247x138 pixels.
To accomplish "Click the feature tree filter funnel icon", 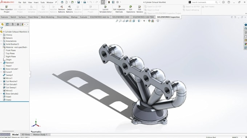I will [2, 28].
